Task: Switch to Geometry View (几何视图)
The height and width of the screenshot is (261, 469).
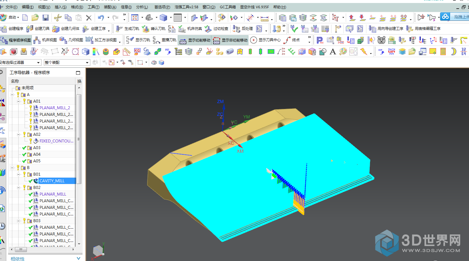Action: point(71,40)
